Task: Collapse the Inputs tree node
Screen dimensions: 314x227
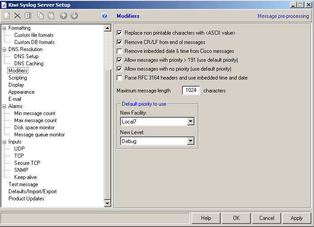Action: 4,142
